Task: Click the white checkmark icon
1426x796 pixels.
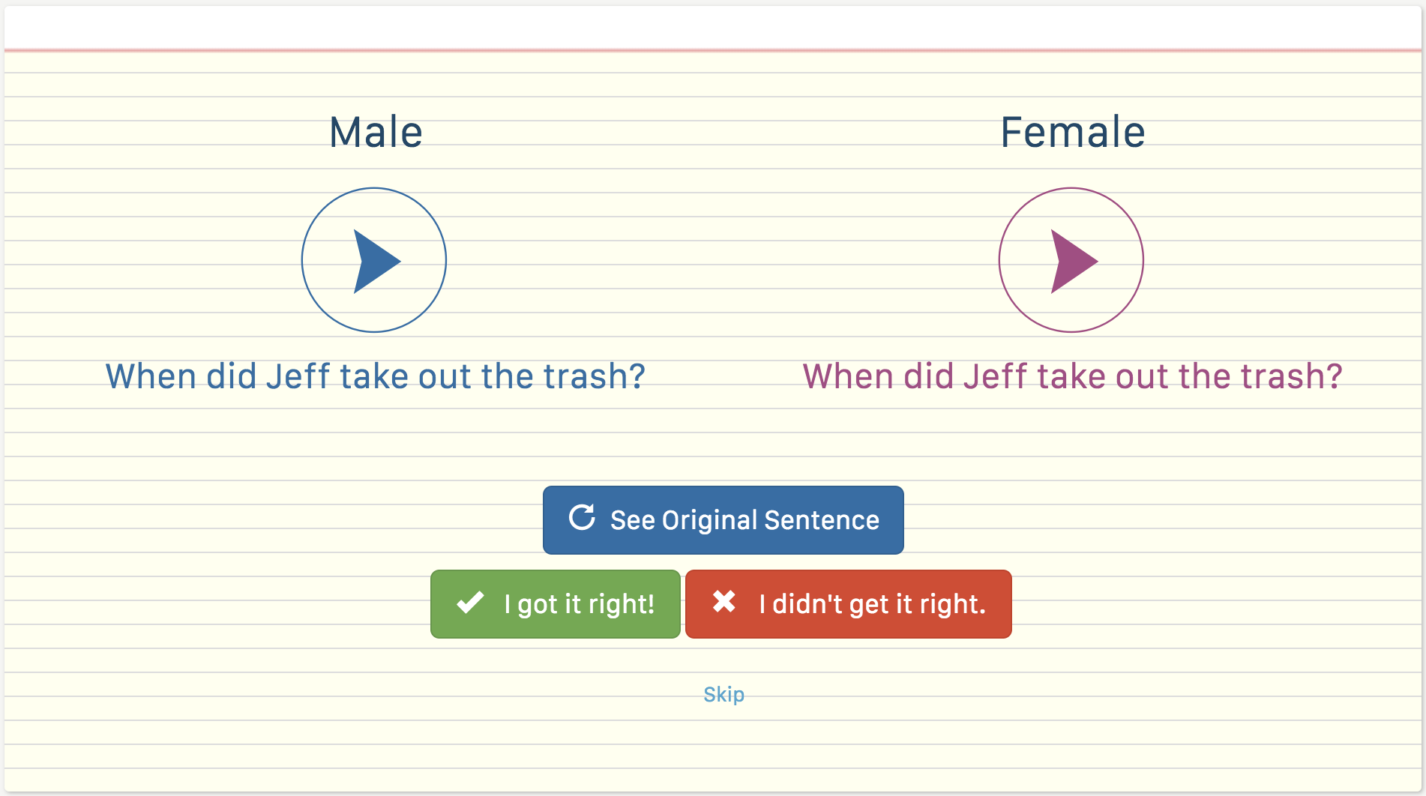Action: click(470, 603)
